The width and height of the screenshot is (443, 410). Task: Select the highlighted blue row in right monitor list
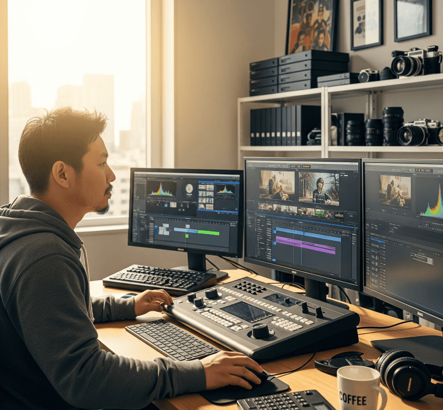378,241
